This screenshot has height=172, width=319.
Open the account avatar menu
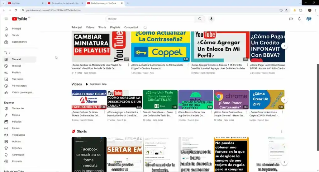(309, 19)
